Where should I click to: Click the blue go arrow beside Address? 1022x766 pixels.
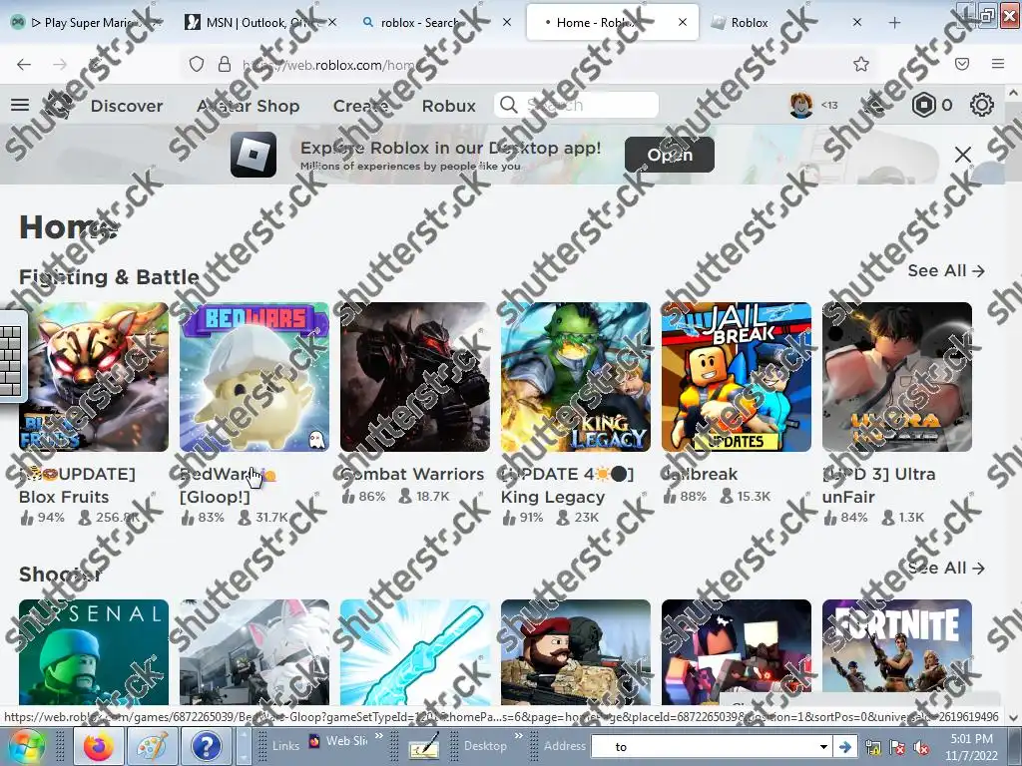point(845,746)
